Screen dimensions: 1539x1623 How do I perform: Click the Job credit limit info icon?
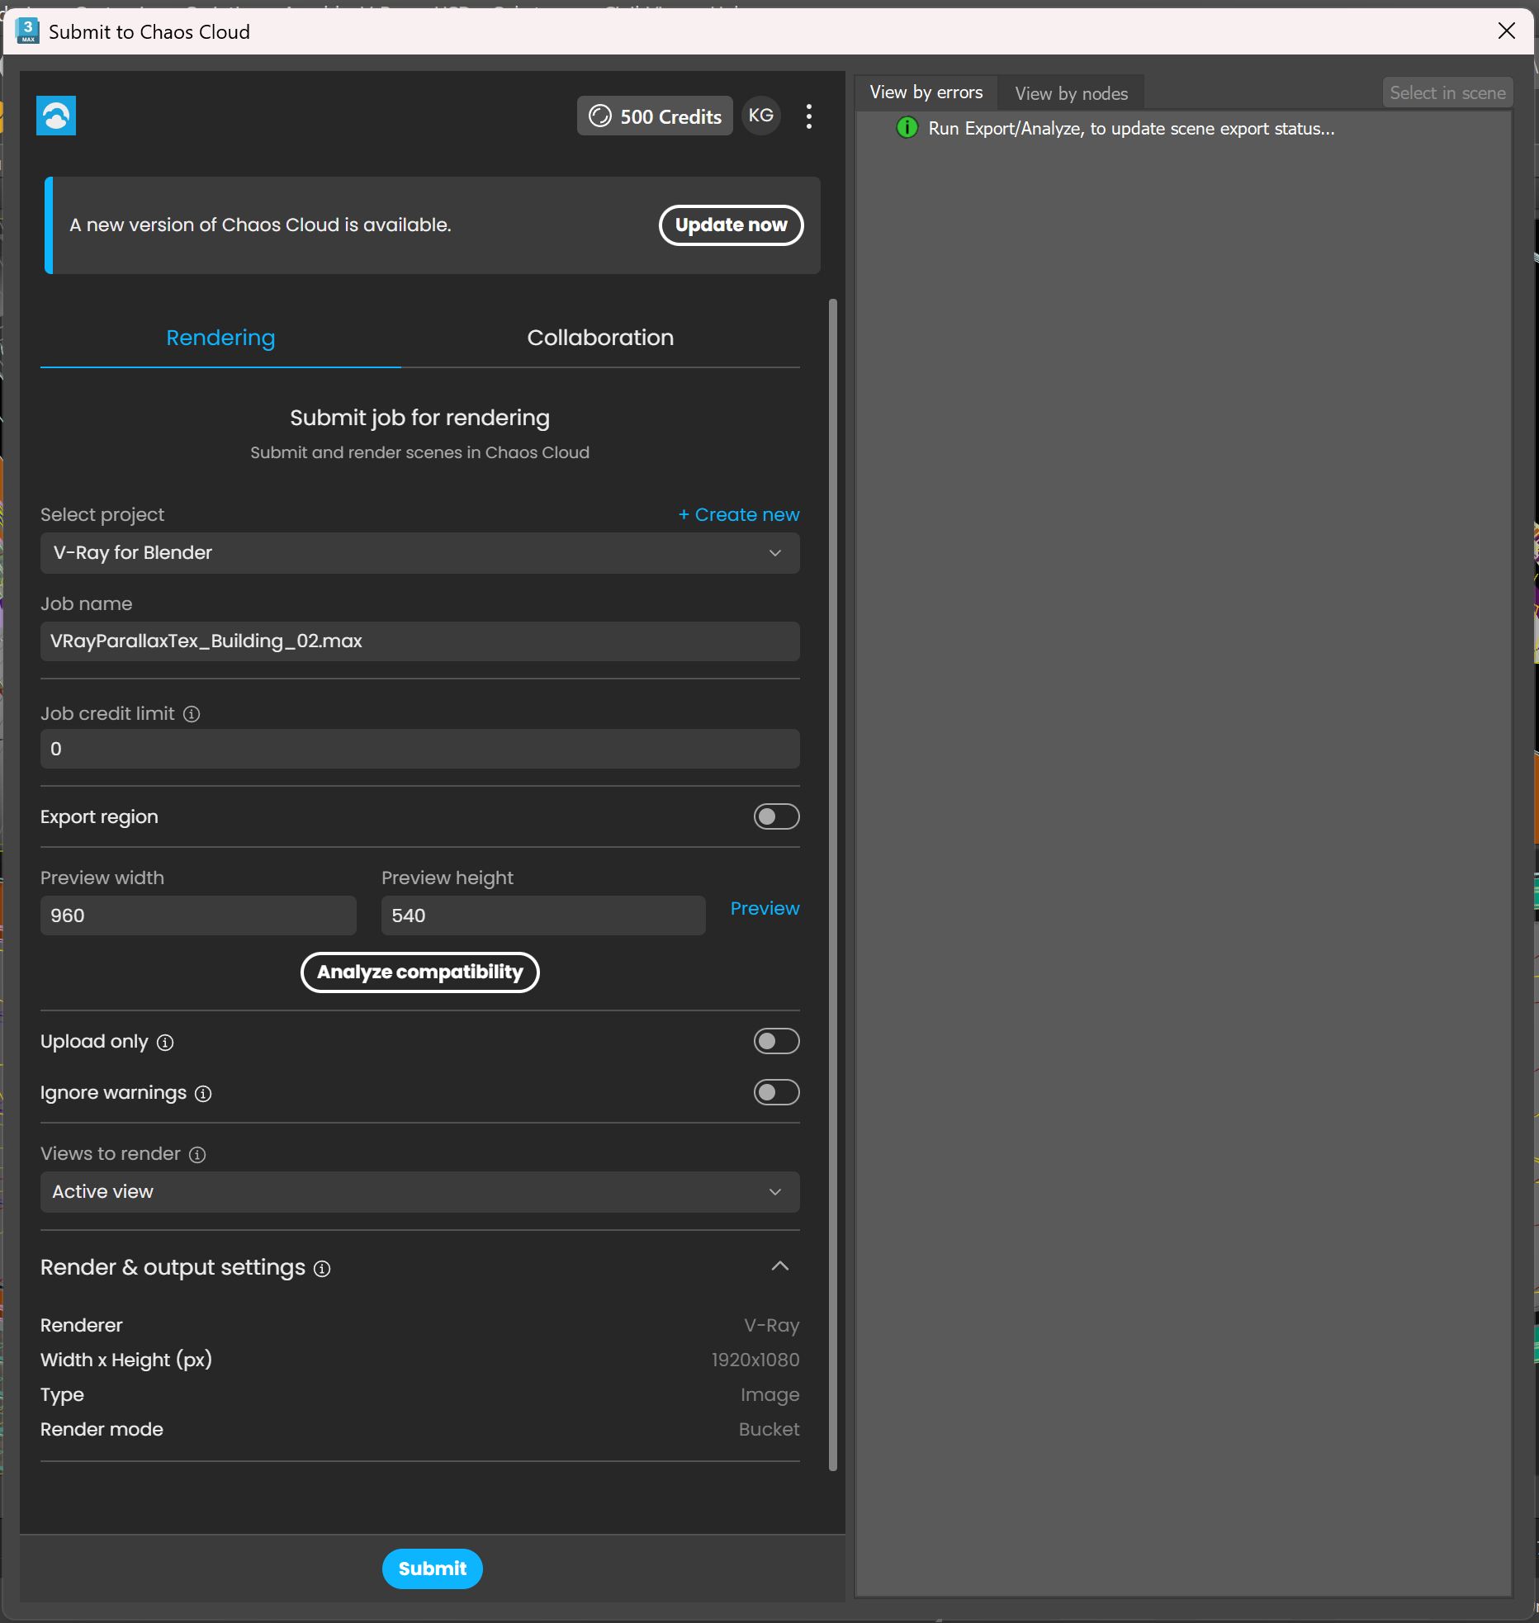[x=192, y=714]
